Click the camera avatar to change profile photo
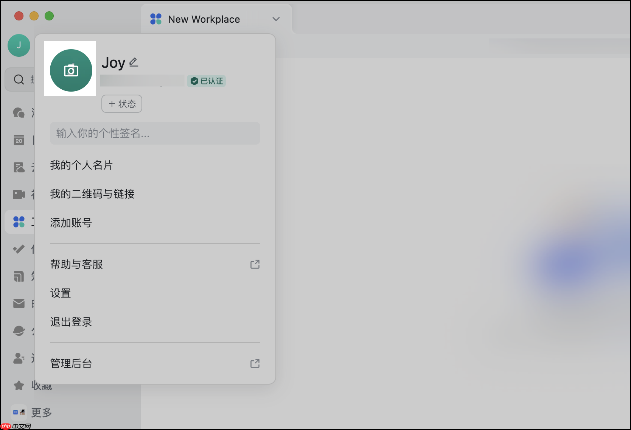The height and width of the screenshot is (430, 631). coord(70,70)
